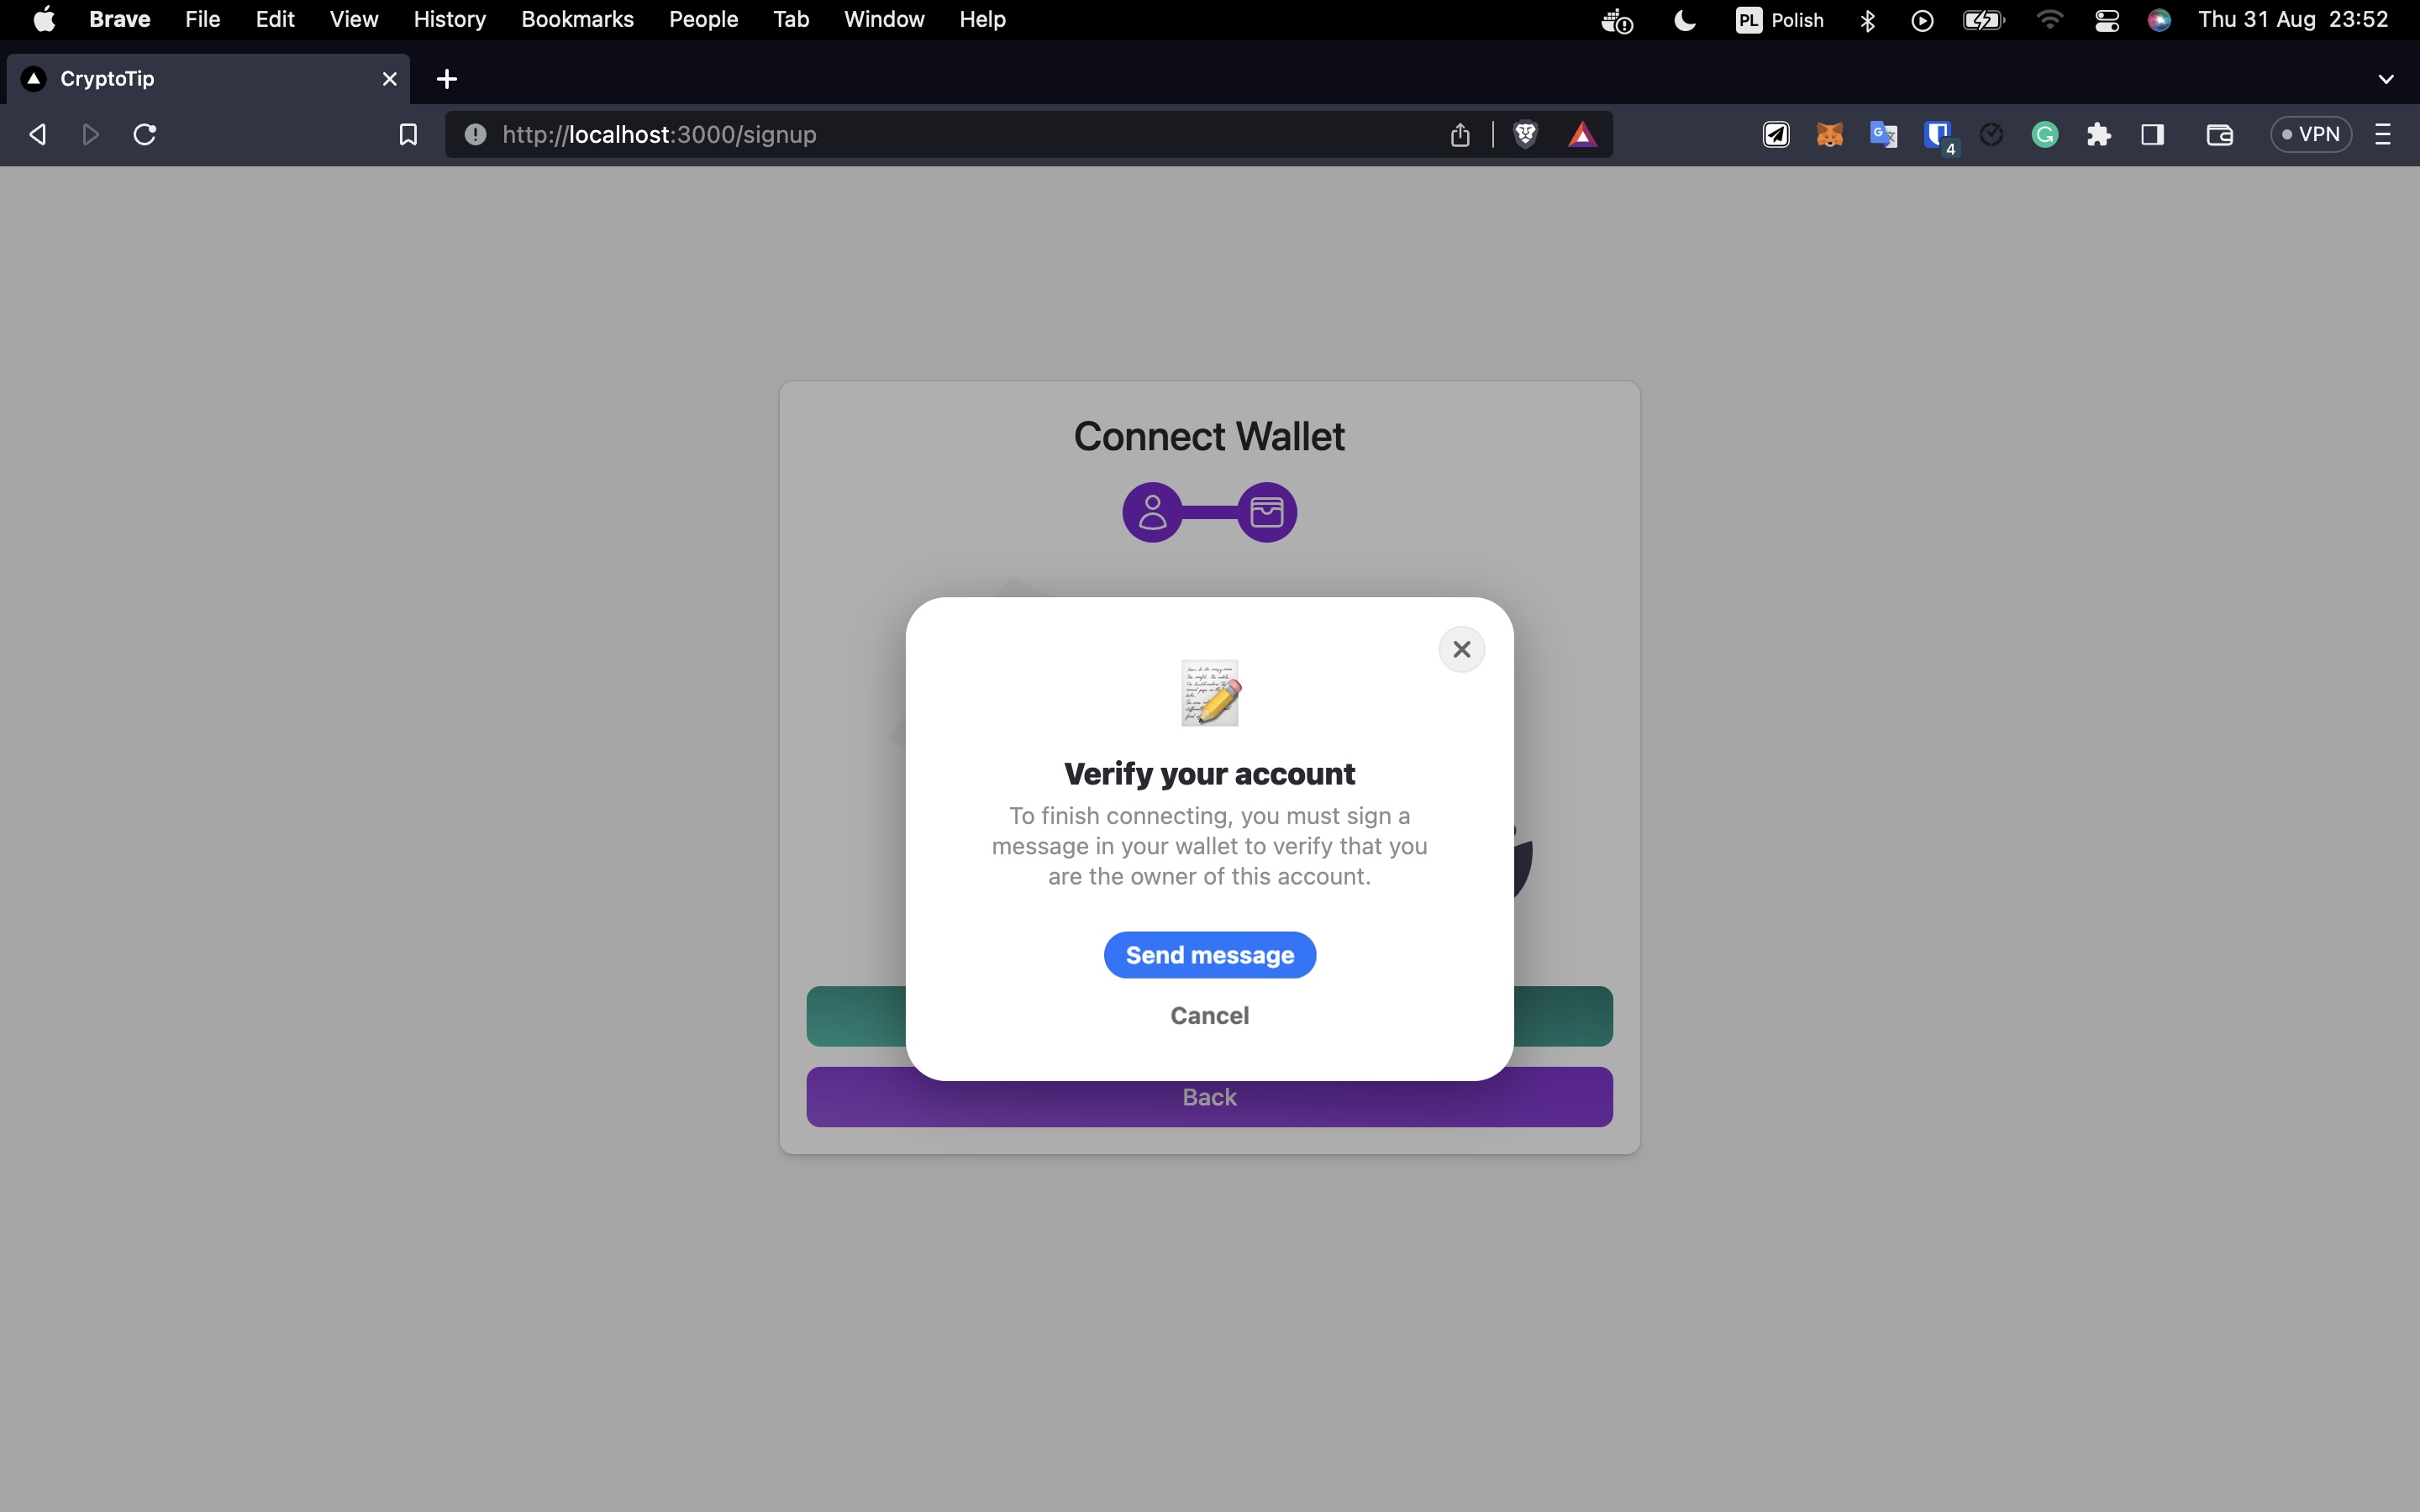This screenshot has width=2420, height=1512.
Task: Open Brave Shields lion icon
Action: 1525,135
